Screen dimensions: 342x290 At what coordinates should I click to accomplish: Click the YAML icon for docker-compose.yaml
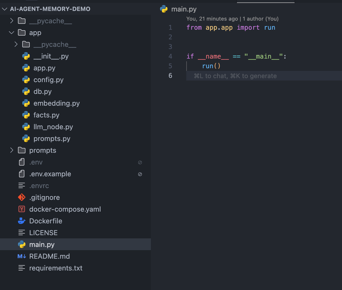21,209
